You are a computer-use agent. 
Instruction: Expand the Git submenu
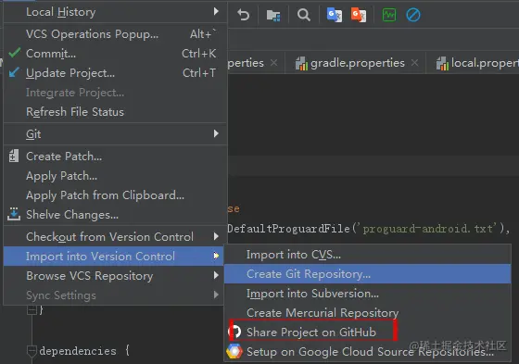coord(115,134)
